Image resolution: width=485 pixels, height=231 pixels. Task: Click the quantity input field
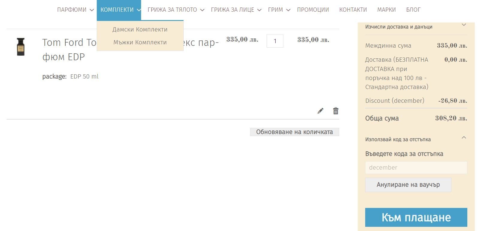click(275, 41)
